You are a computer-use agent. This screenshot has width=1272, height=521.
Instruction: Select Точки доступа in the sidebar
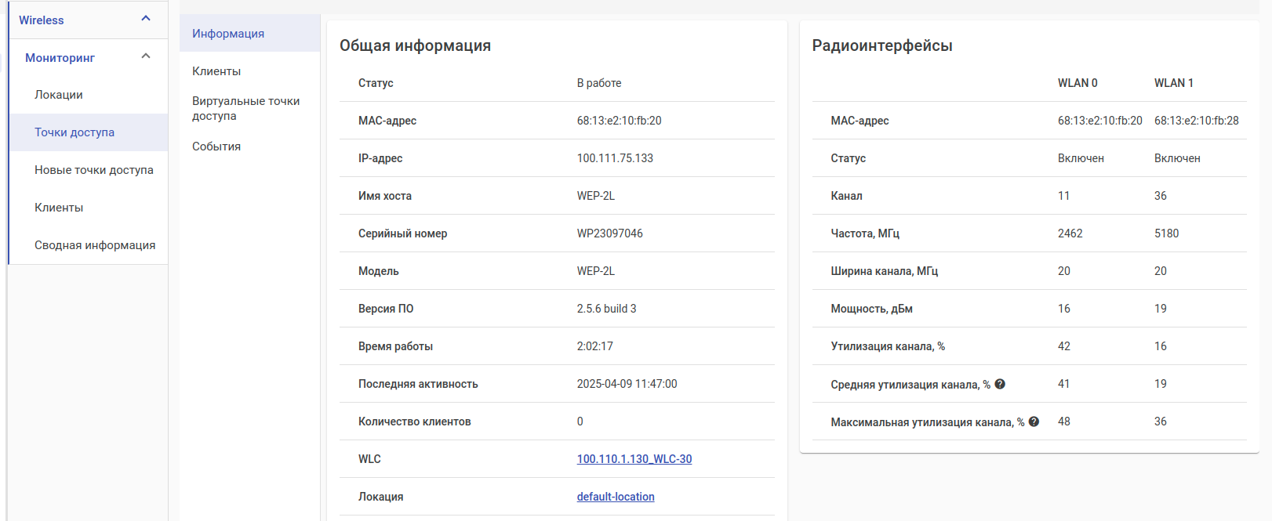[75, 132]
